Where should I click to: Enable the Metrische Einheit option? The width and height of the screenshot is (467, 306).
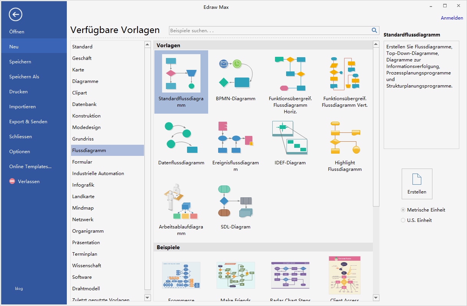pos(402,210)
